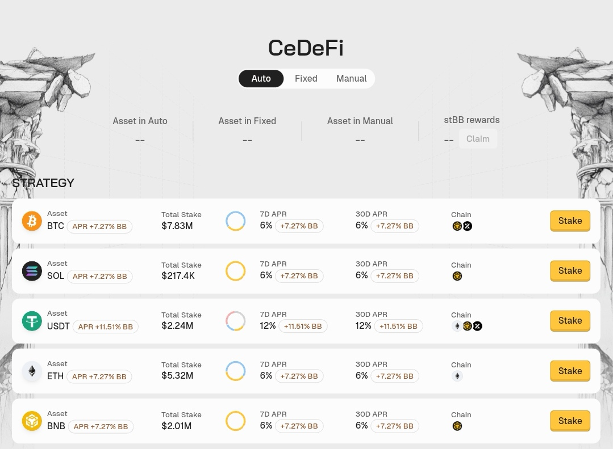The height and width of the screenshot is (449, 613).
Task: Click the Ethereum asset icon
Action: tap(32, 371)
